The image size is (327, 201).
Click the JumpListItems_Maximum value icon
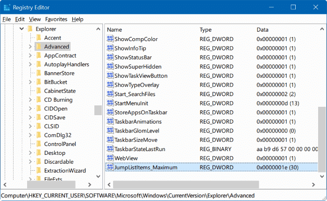coord(110,167)
